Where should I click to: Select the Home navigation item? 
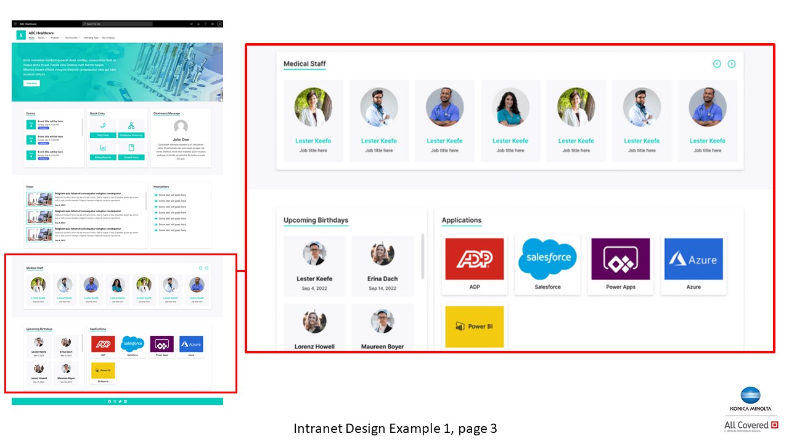pyautogui.click(x=31, y=38)
